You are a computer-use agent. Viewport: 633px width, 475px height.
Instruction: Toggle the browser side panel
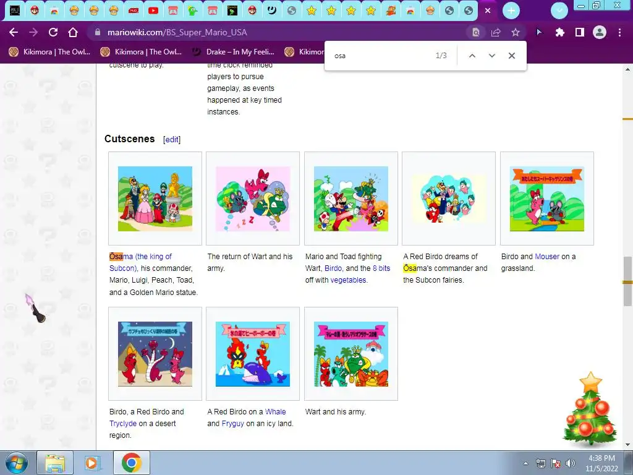[579, 32]
